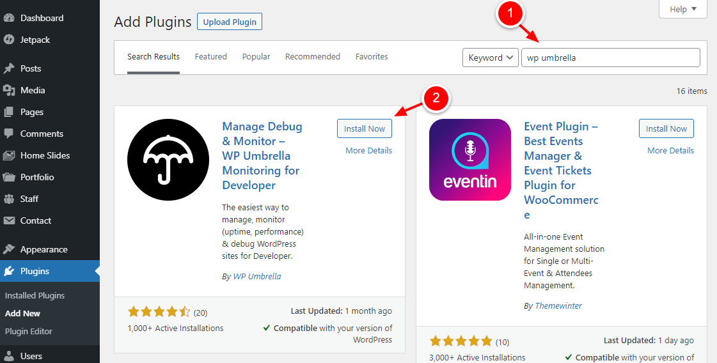View More Details for Event Plugin

point(670,150)
